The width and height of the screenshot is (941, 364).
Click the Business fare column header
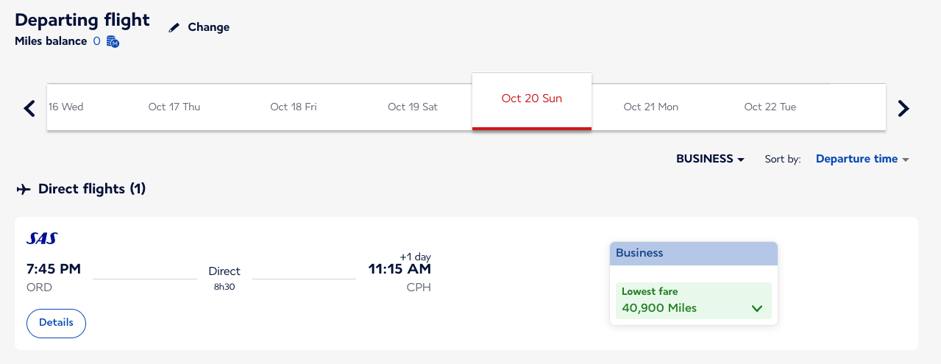(693, 253)
